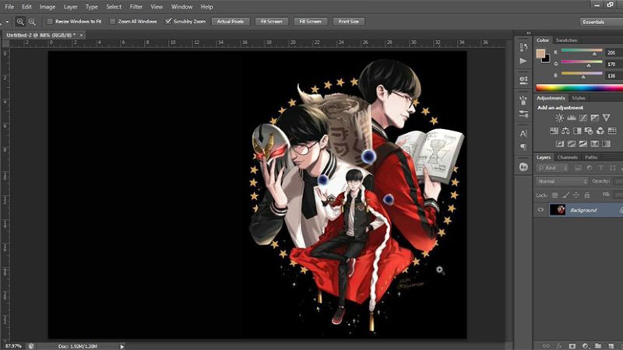Click the Fit Screen button
This screenshot has width=623, height=350.
tap(272, 22)
